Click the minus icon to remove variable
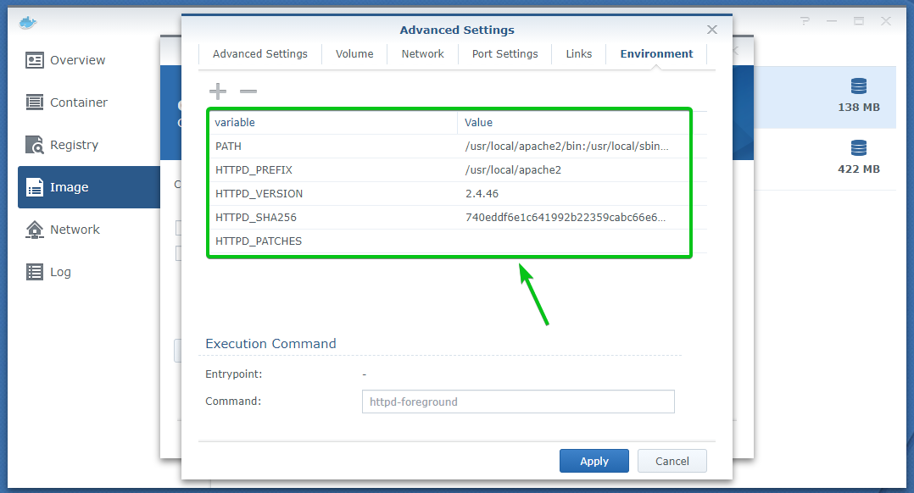The image size is (914, 493). [248, 91]
